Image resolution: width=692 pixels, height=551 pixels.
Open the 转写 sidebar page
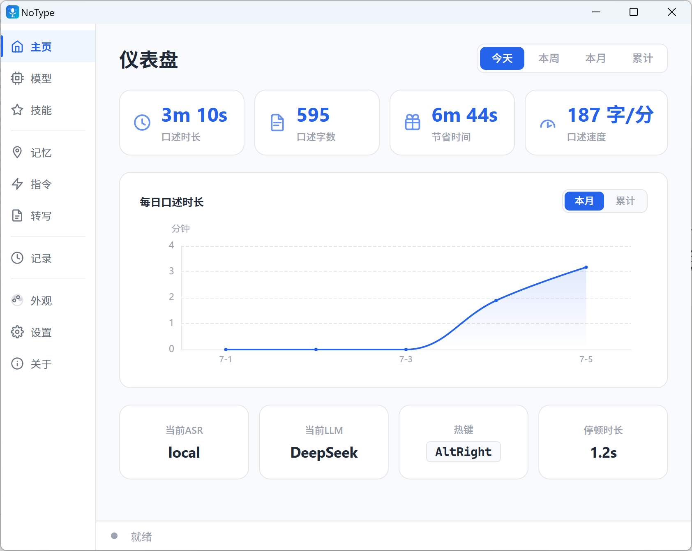[48, 215]
